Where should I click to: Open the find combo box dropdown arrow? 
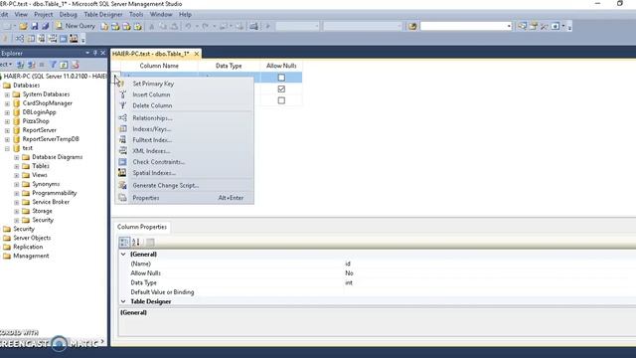click(509, 27)
